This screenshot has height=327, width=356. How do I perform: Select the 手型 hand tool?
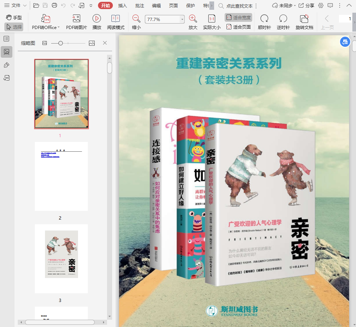click(x=14, y=17)
